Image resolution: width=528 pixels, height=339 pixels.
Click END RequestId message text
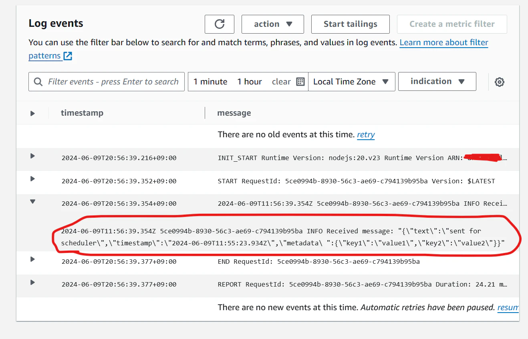319,262
